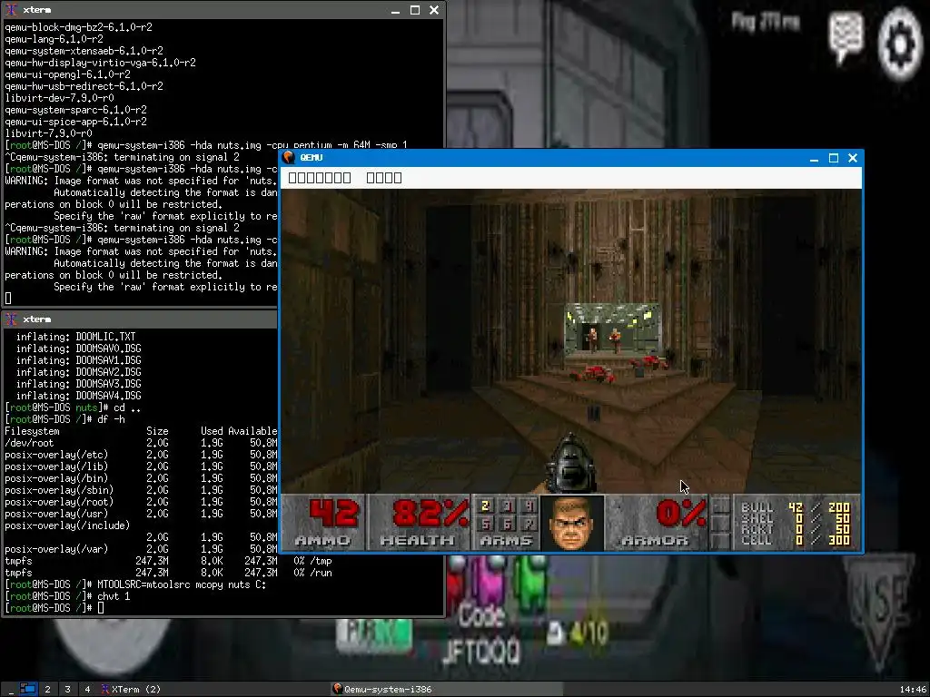The image size is (930, 697).
Task: Click the QEMU logo icon in the QEMU title bar
Action: tap(288, 157)
